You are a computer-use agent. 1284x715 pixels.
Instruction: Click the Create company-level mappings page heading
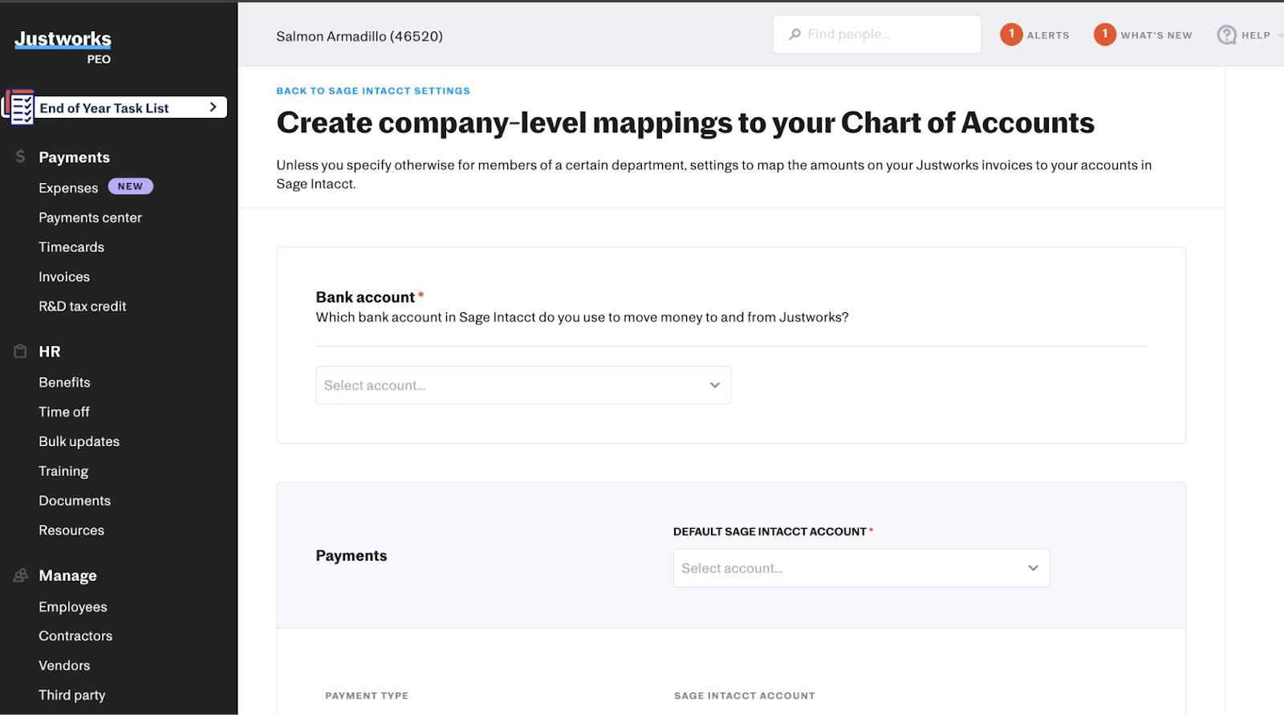685,123
